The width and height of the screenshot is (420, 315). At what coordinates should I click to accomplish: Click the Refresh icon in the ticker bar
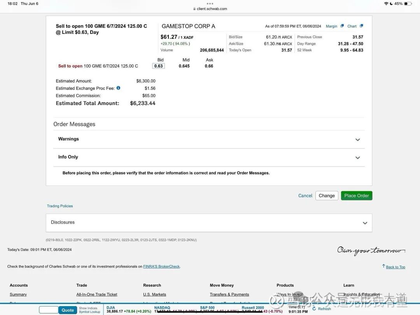[314, 308]
